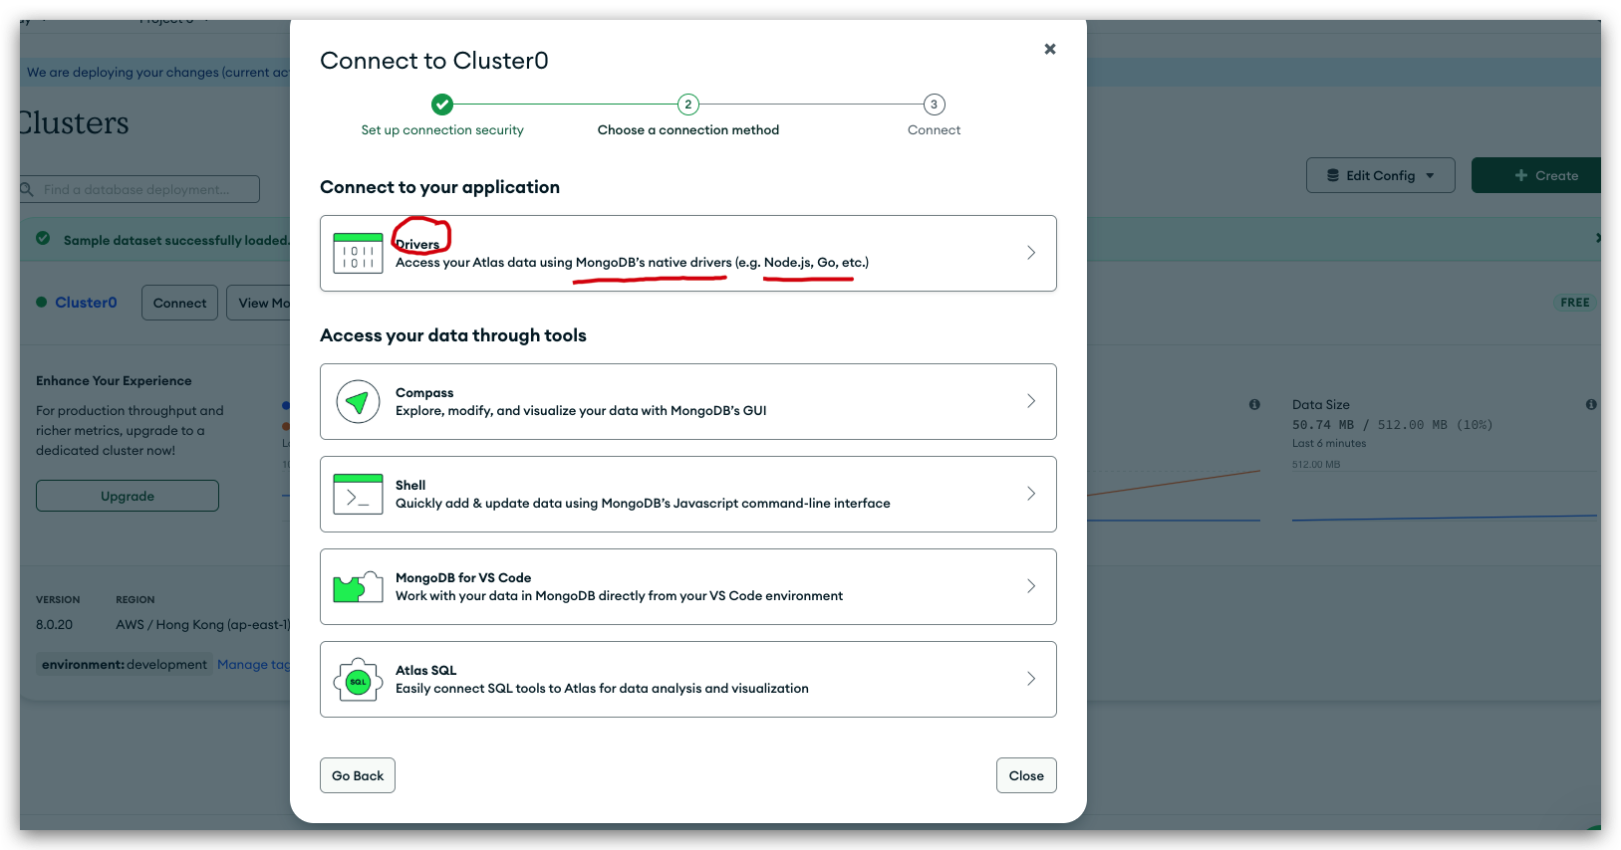
Task: Click the Go Back button
Action: [358, 775]
